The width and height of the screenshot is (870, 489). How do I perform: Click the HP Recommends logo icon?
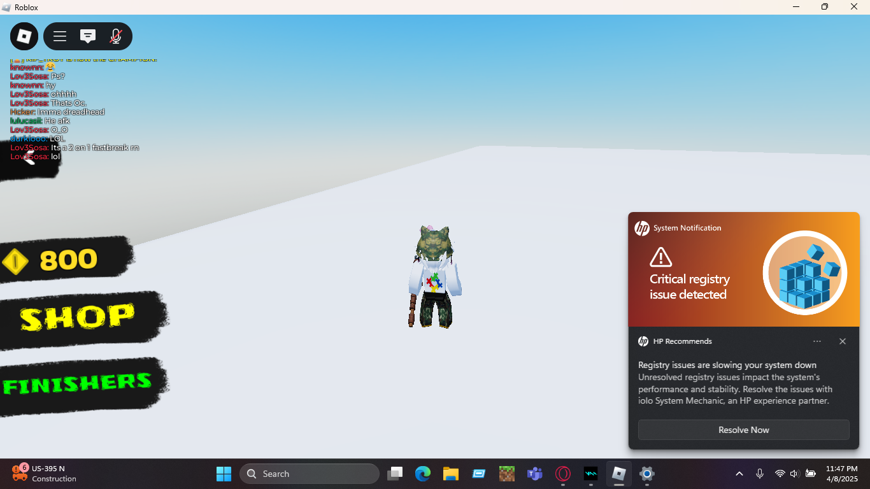pos(643,341)
